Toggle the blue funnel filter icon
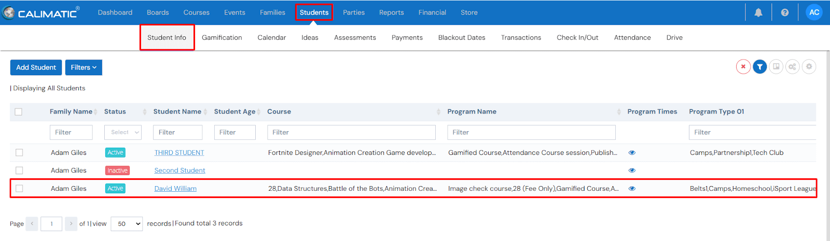 click(759, 67)
